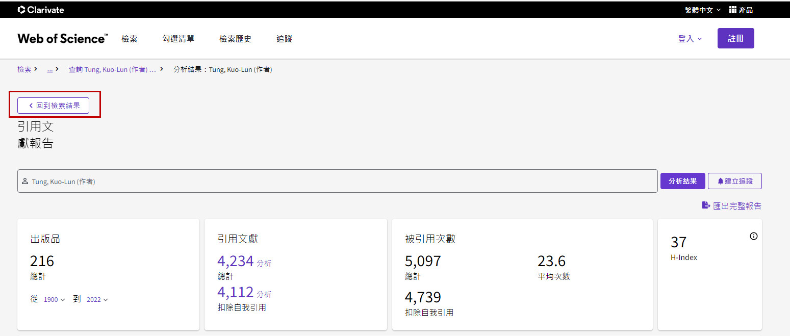The width and height of the screenshot is (790, 336).
Task: Click the 被引用次數 card heading
Action: coord(430,239)
